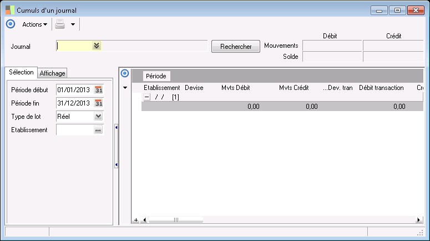Open the Actions dropdown menu
Screen dimensions: 430x241
(34, 24)
